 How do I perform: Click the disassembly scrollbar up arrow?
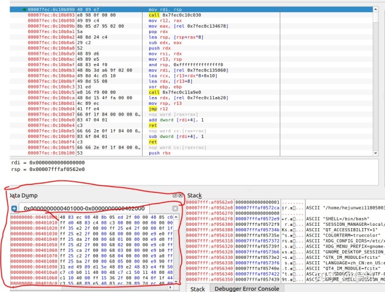click(375, 9)
